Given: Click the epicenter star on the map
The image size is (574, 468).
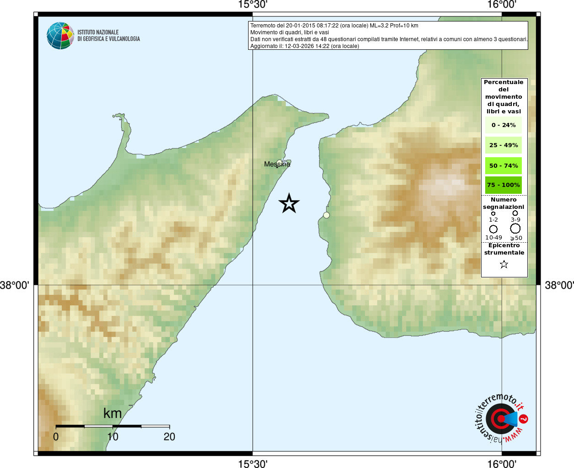Looking at the screenshot, I should tap(289, 203).
